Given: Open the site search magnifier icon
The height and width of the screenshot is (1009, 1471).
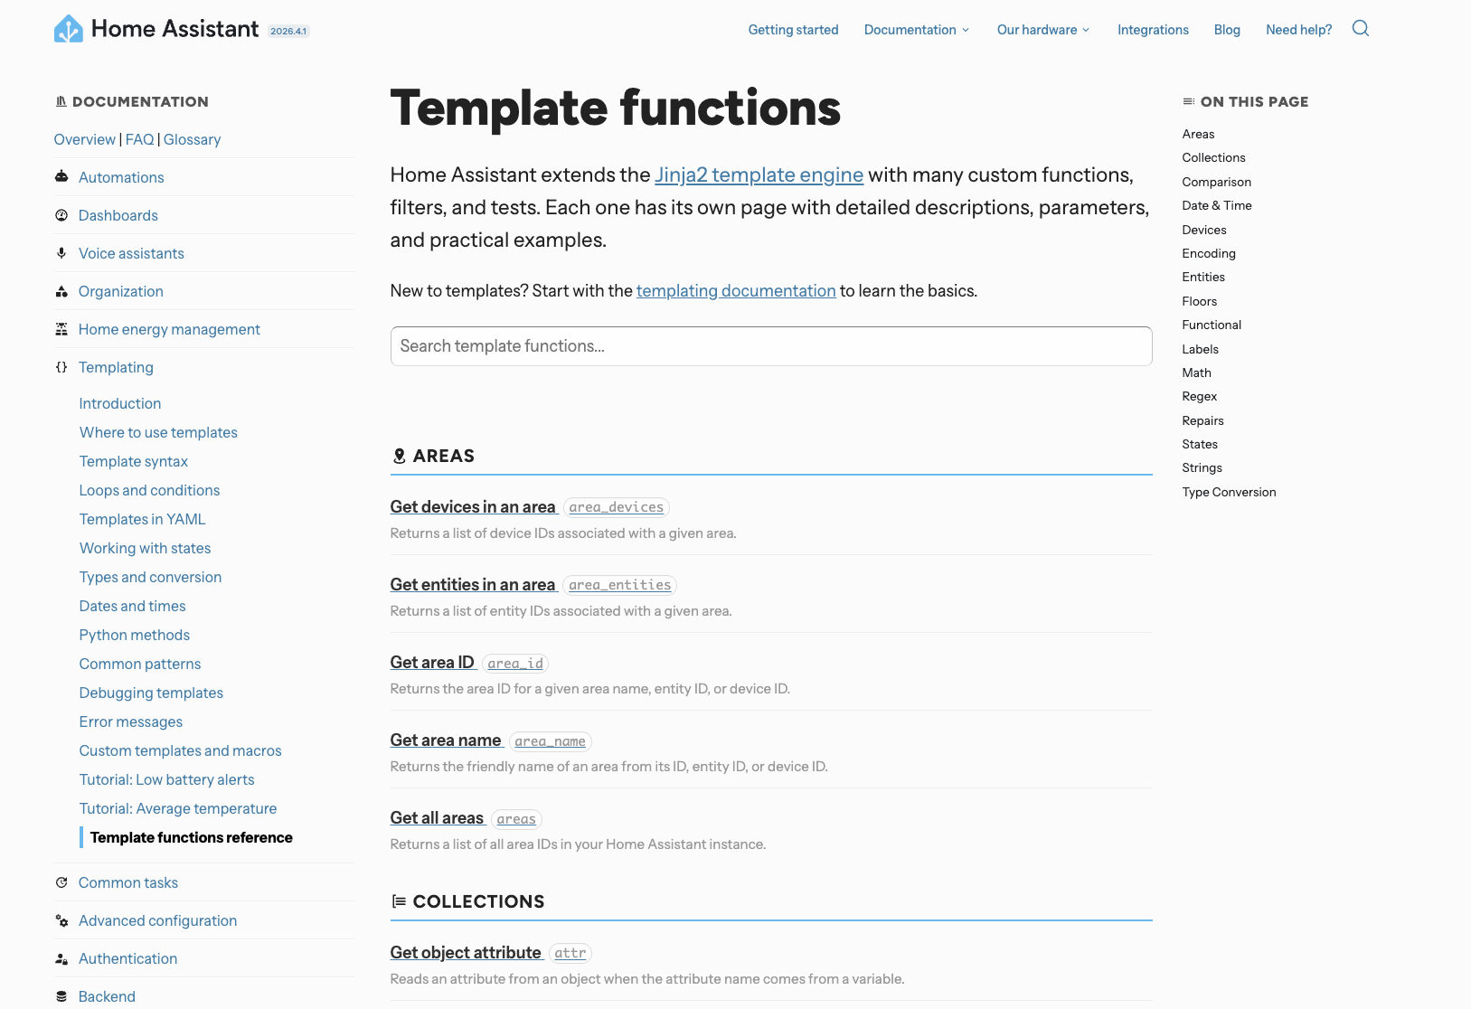Looking at the screenshot, I should coord(1360,29).
